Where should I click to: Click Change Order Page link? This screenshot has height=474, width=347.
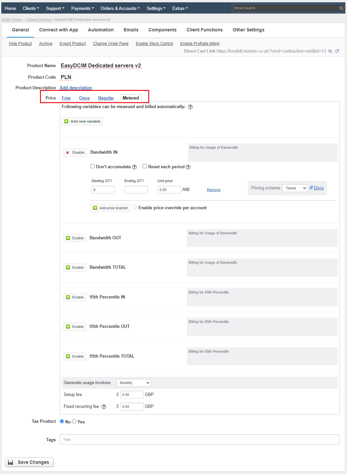tap(111, 44)
